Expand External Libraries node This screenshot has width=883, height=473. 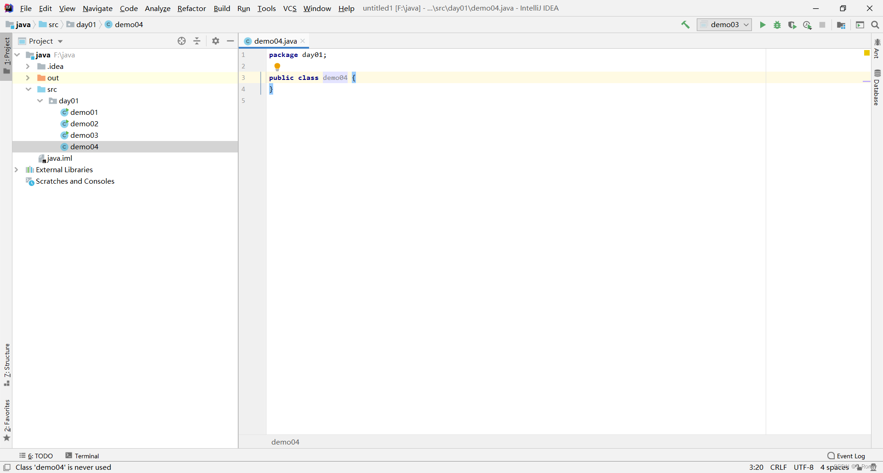(16, 169)
